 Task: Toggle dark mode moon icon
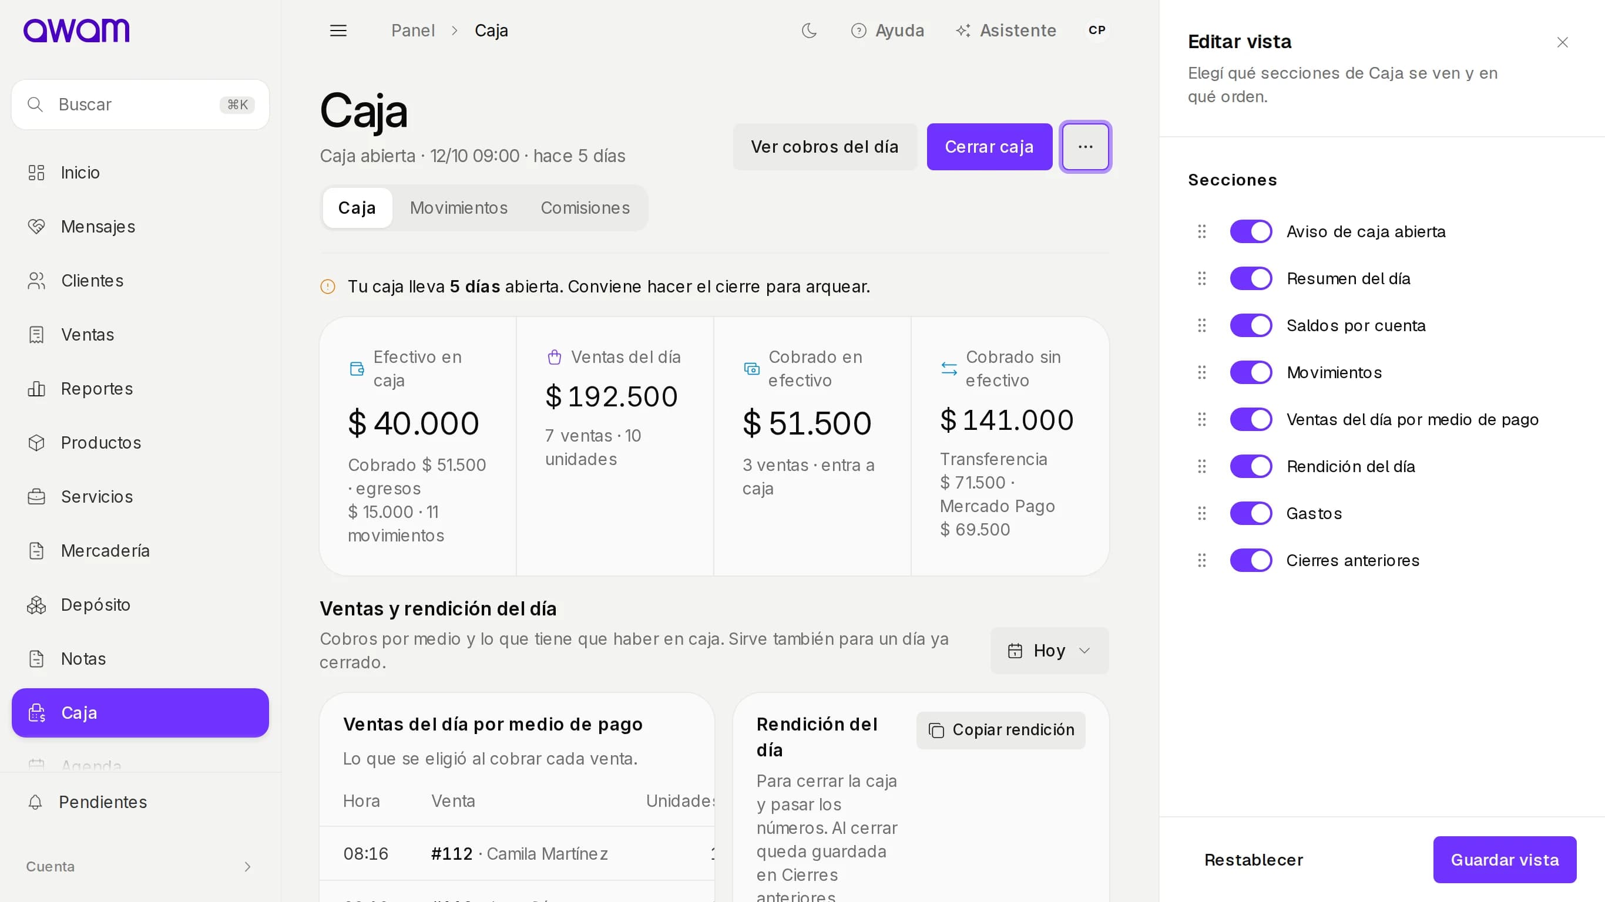(809, 31)
